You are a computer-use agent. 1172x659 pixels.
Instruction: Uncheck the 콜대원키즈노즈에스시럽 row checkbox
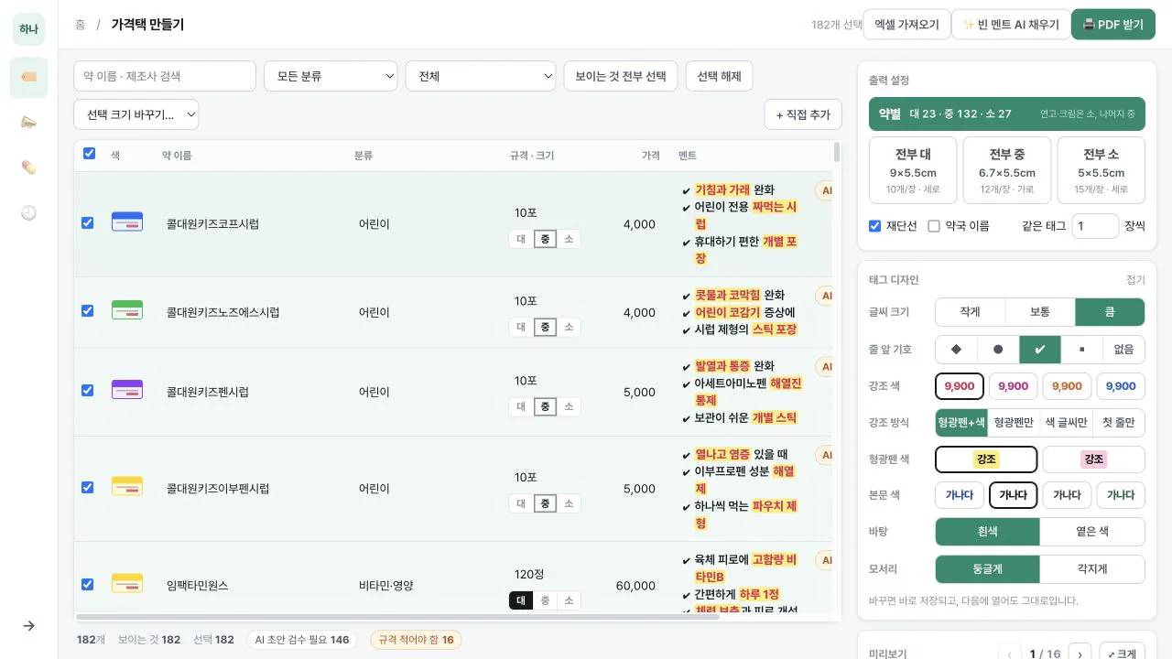pyautogui.click(x=87, y=311)
